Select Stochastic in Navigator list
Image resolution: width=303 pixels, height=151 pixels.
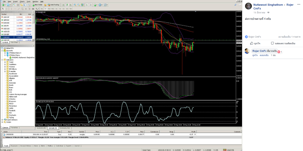(x=12, y=115)
